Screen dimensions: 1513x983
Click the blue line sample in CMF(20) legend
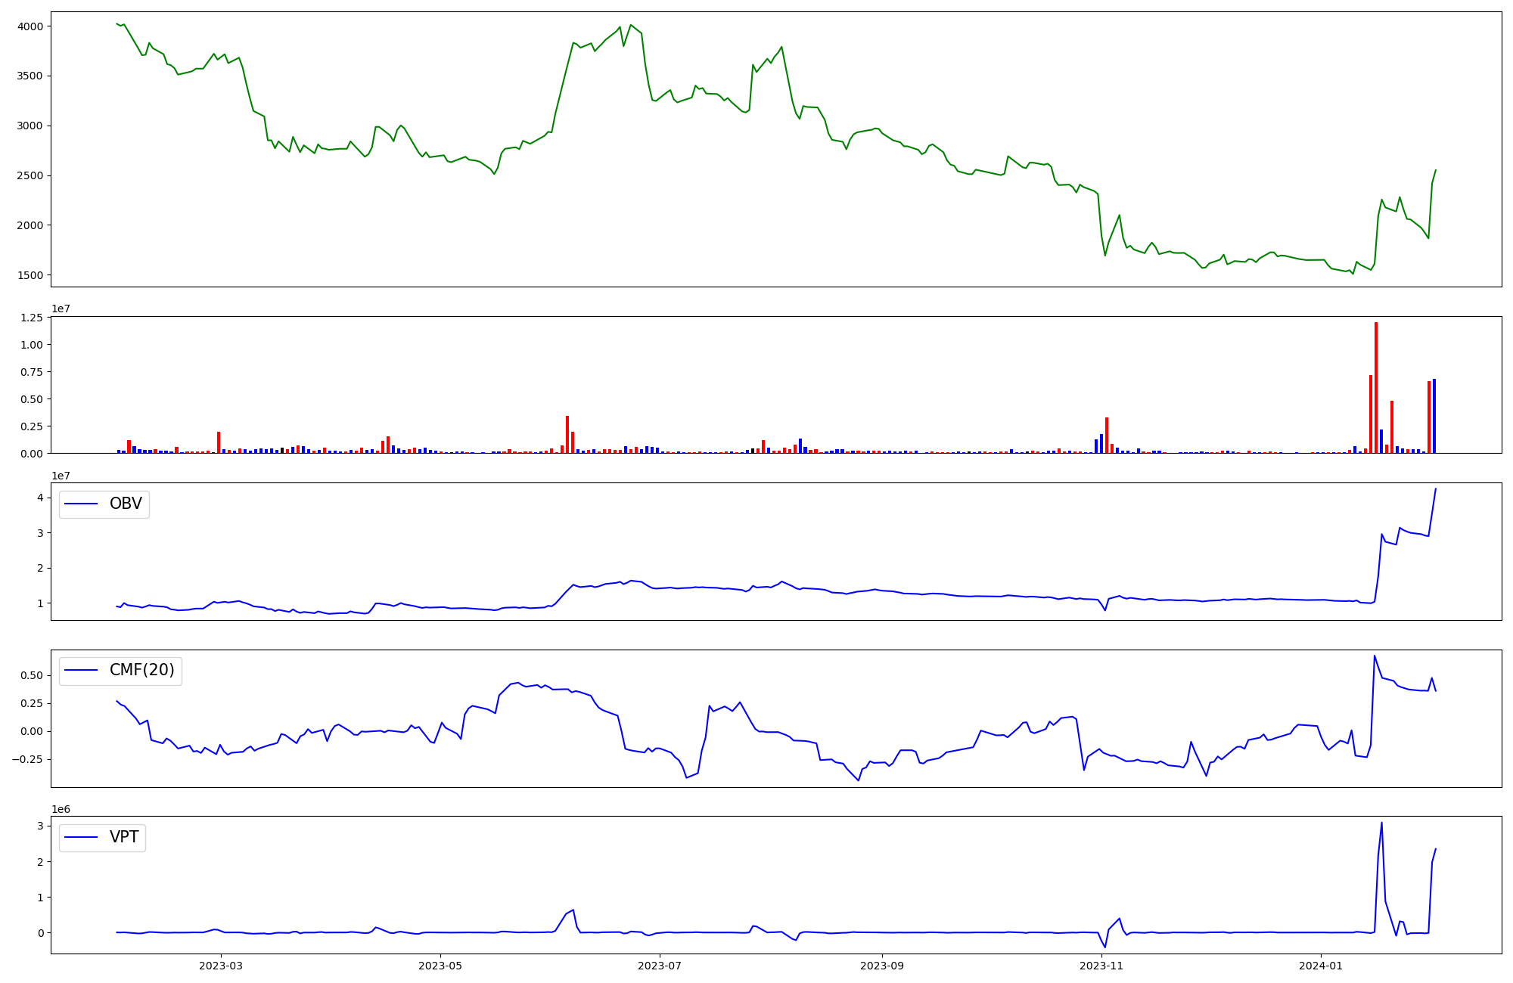pos(81,671)
